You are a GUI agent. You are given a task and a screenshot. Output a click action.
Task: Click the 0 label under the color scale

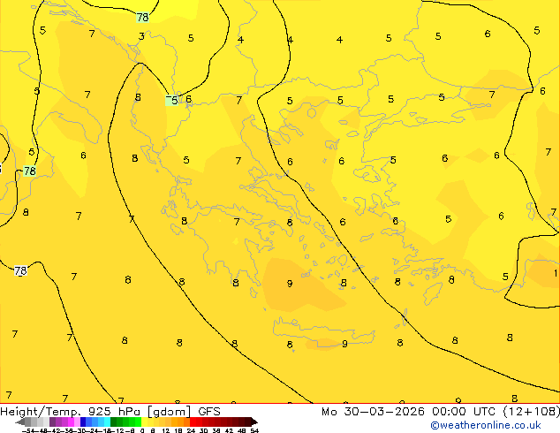(x=142, y=430)
